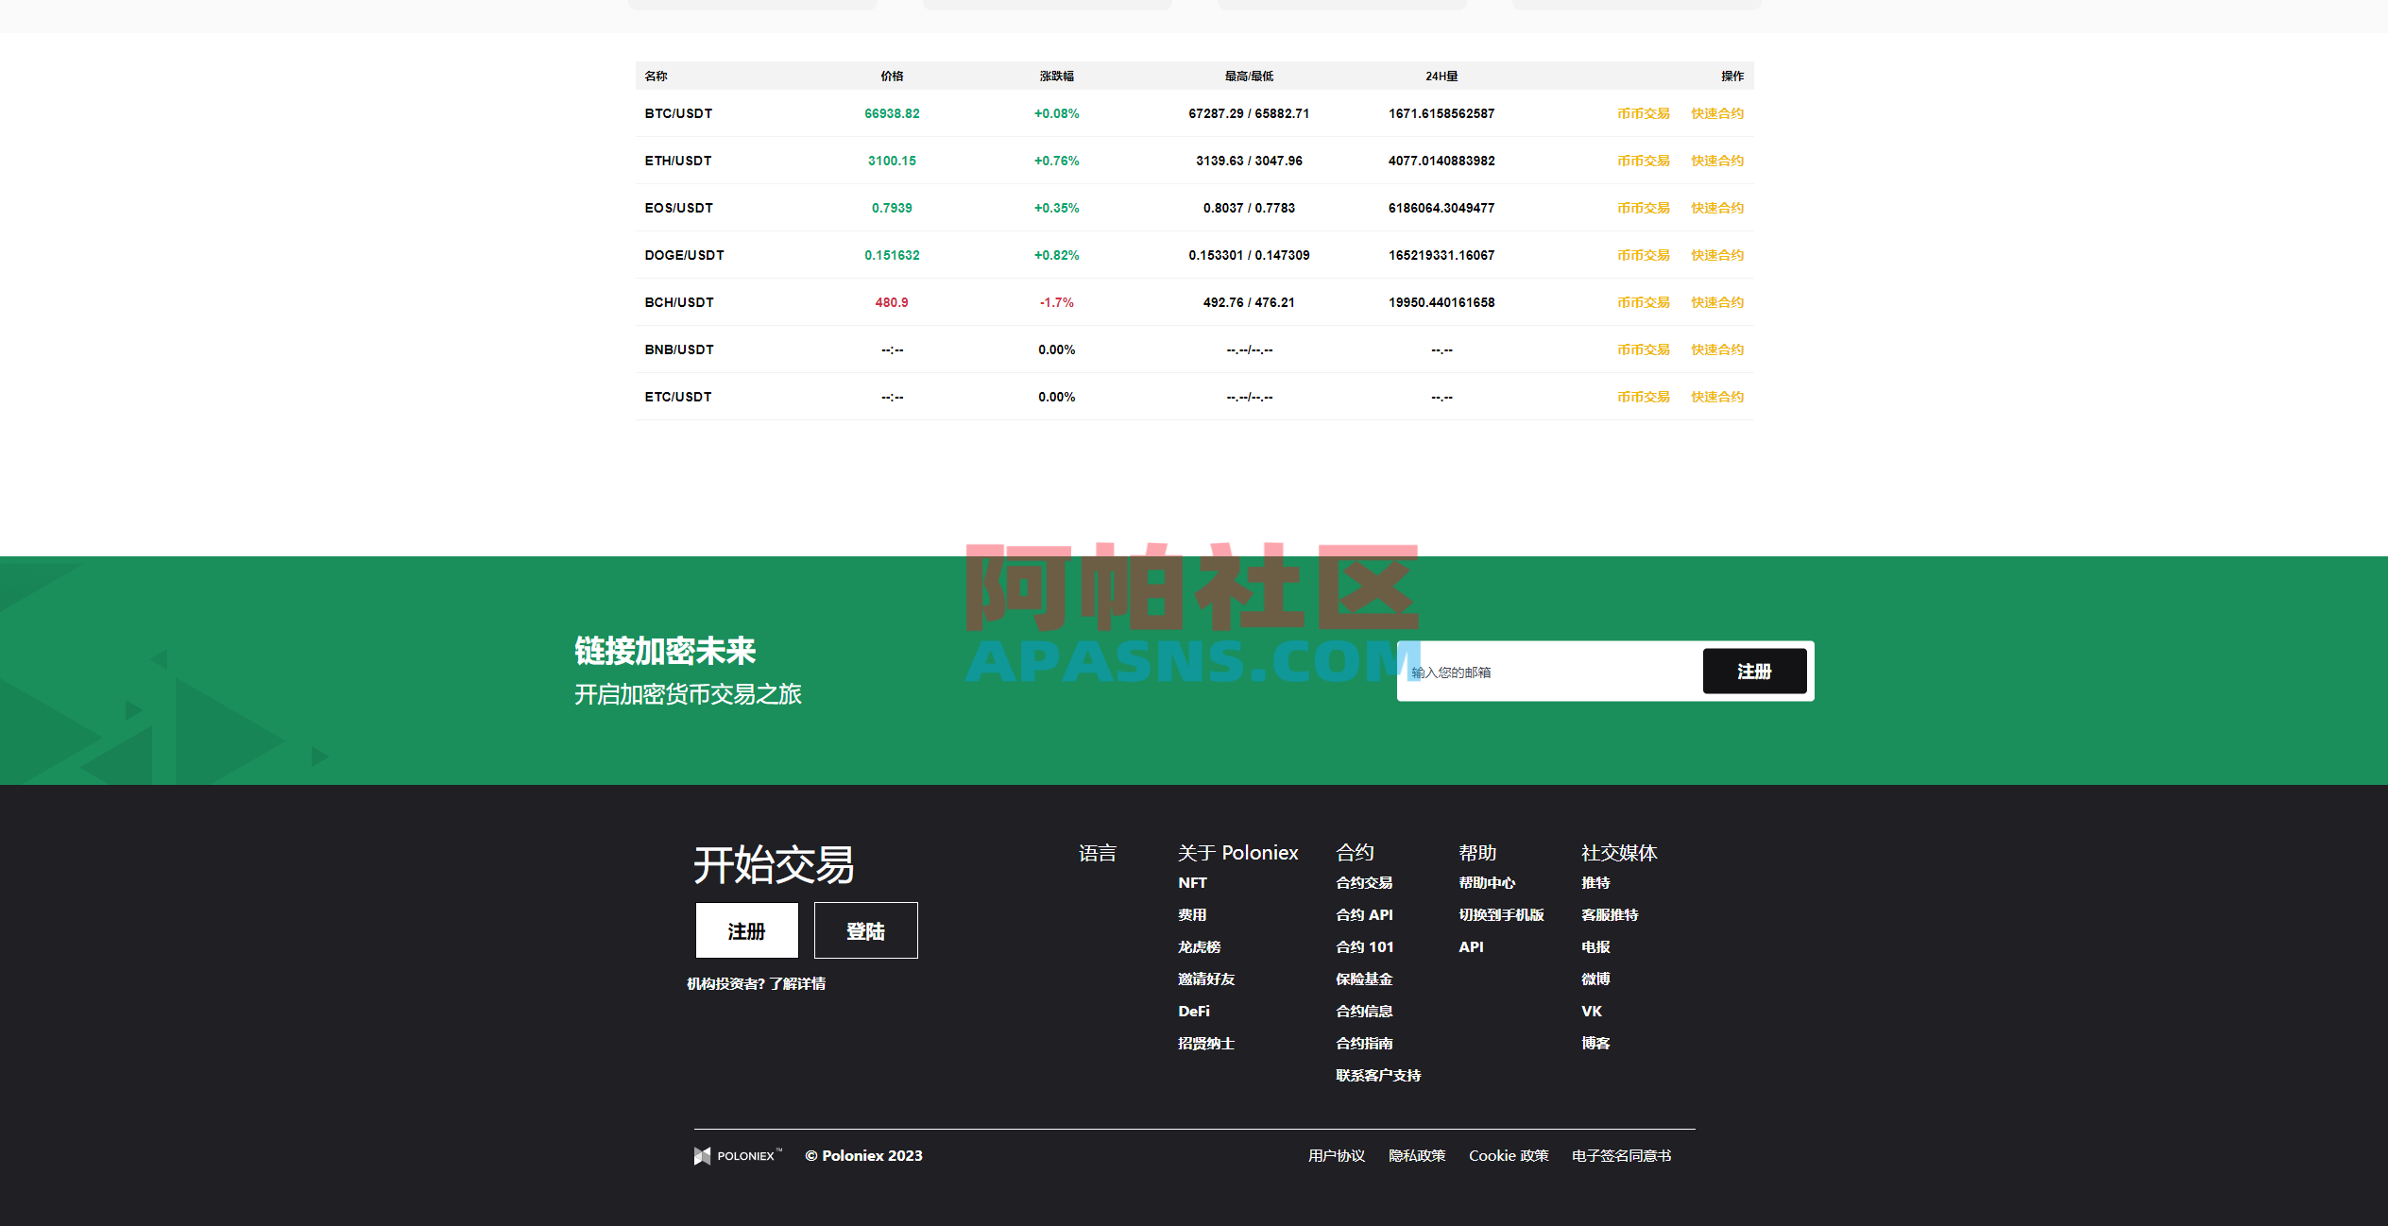The height and width of the screenshot is (1226, 2388).
Task: Open the 合约 API link
Action: pos(1364,914)
